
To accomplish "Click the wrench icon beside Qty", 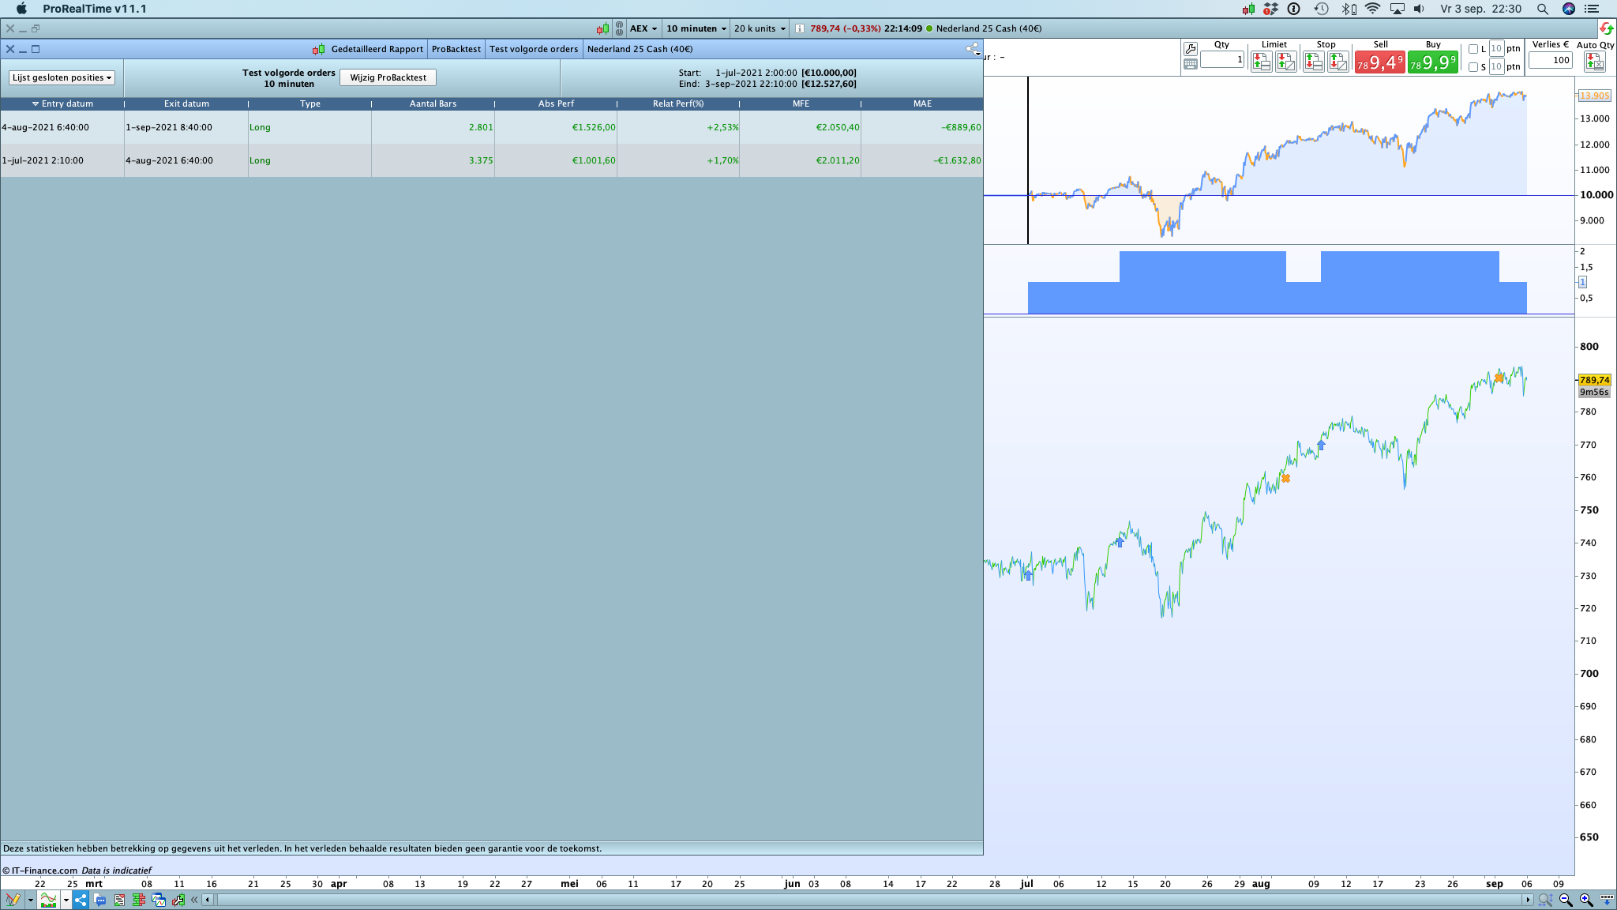I will [x=1191, y=49].
